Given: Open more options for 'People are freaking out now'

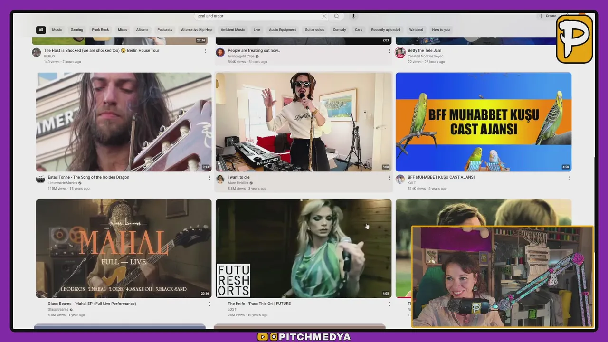Looking at the screenshot, I should [x=389, y=51].
